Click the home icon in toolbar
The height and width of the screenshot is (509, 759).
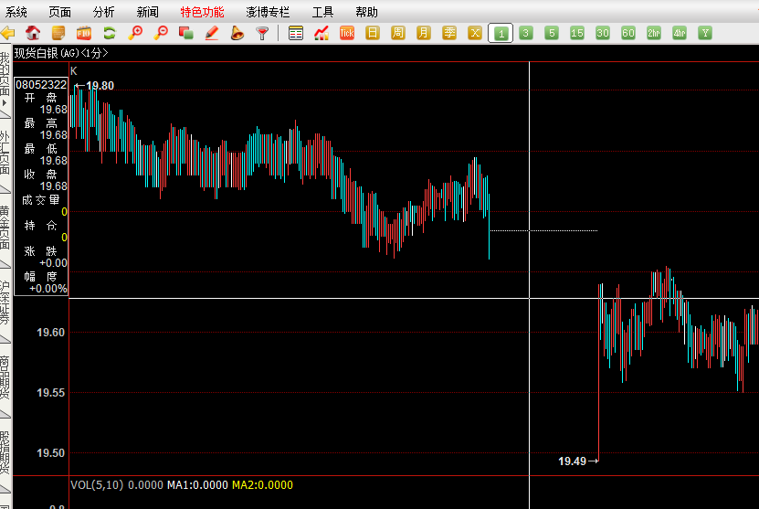(x=33, y=33)
